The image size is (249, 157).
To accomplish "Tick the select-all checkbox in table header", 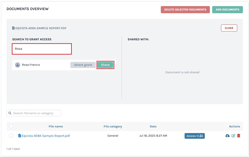I will 11,126.
